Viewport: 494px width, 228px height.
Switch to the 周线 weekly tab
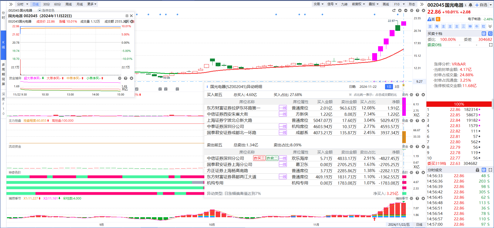click(69, 4)
